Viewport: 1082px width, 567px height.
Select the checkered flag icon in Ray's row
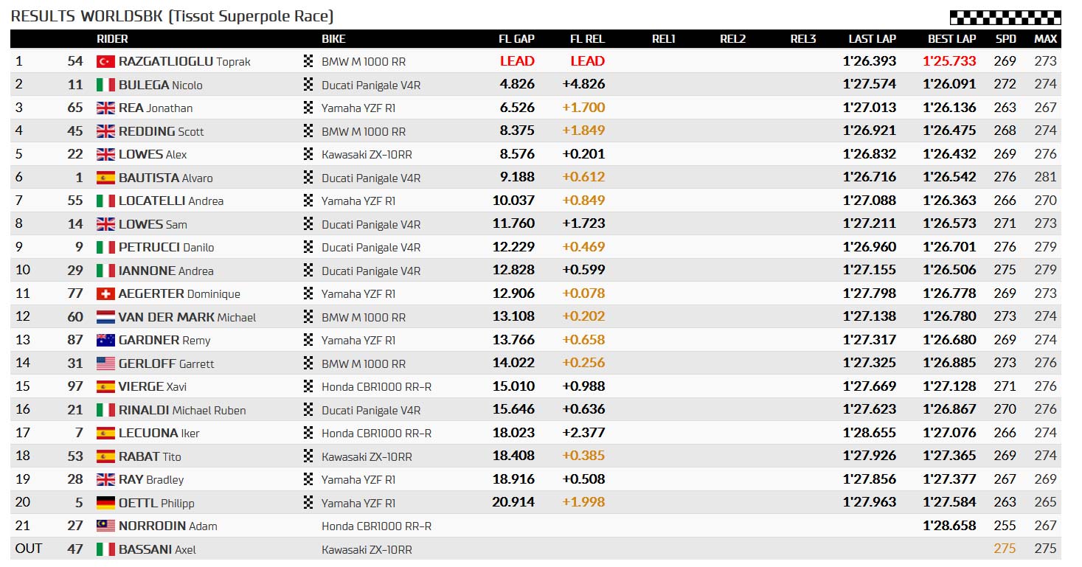pyautogui.click(x=308, y=479)
